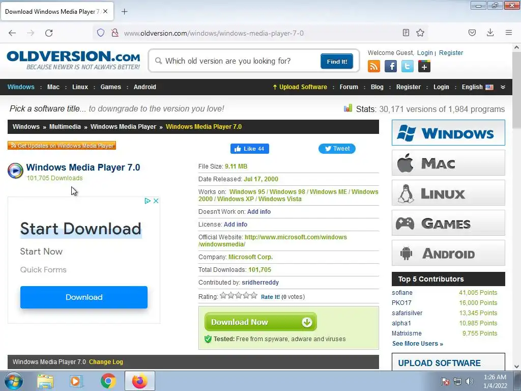Click the large Windows platform banner
This screenshot has height=391, width=521.
point(448,133)
